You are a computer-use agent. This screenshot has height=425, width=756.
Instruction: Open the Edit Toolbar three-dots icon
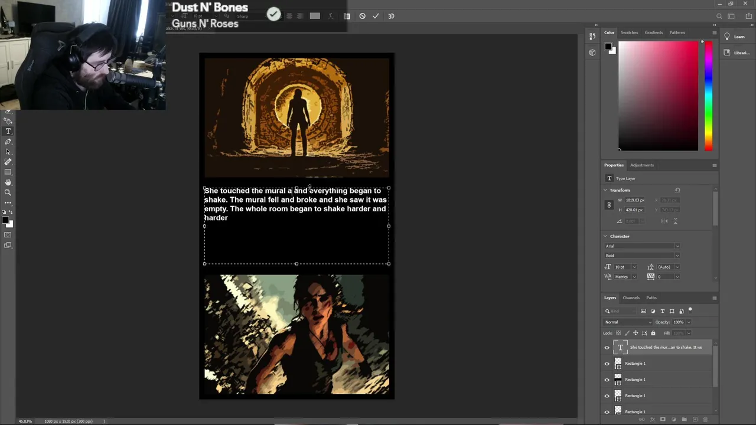(x=8, y=202)
